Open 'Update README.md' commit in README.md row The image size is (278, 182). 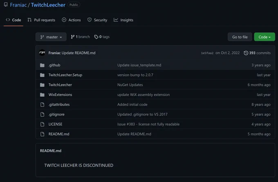click(x=134, y=134)
